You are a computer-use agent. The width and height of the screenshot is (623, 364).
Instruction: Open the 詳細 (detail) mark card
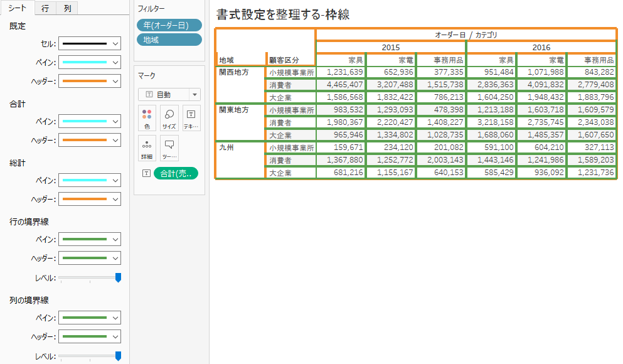[x=147, y=148]
